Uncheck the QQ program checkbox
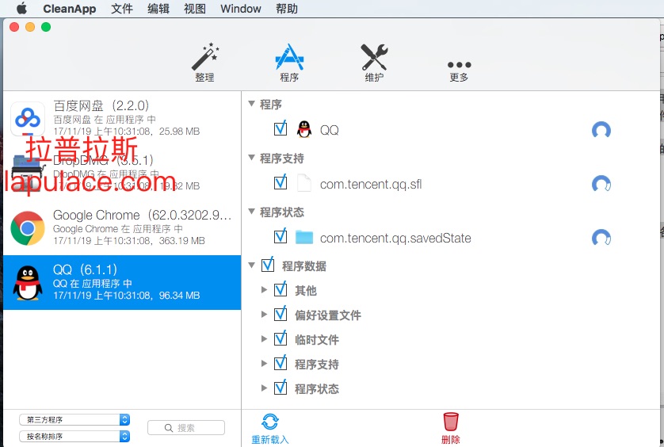The image size is (664, 447). [x=280, y=129]
